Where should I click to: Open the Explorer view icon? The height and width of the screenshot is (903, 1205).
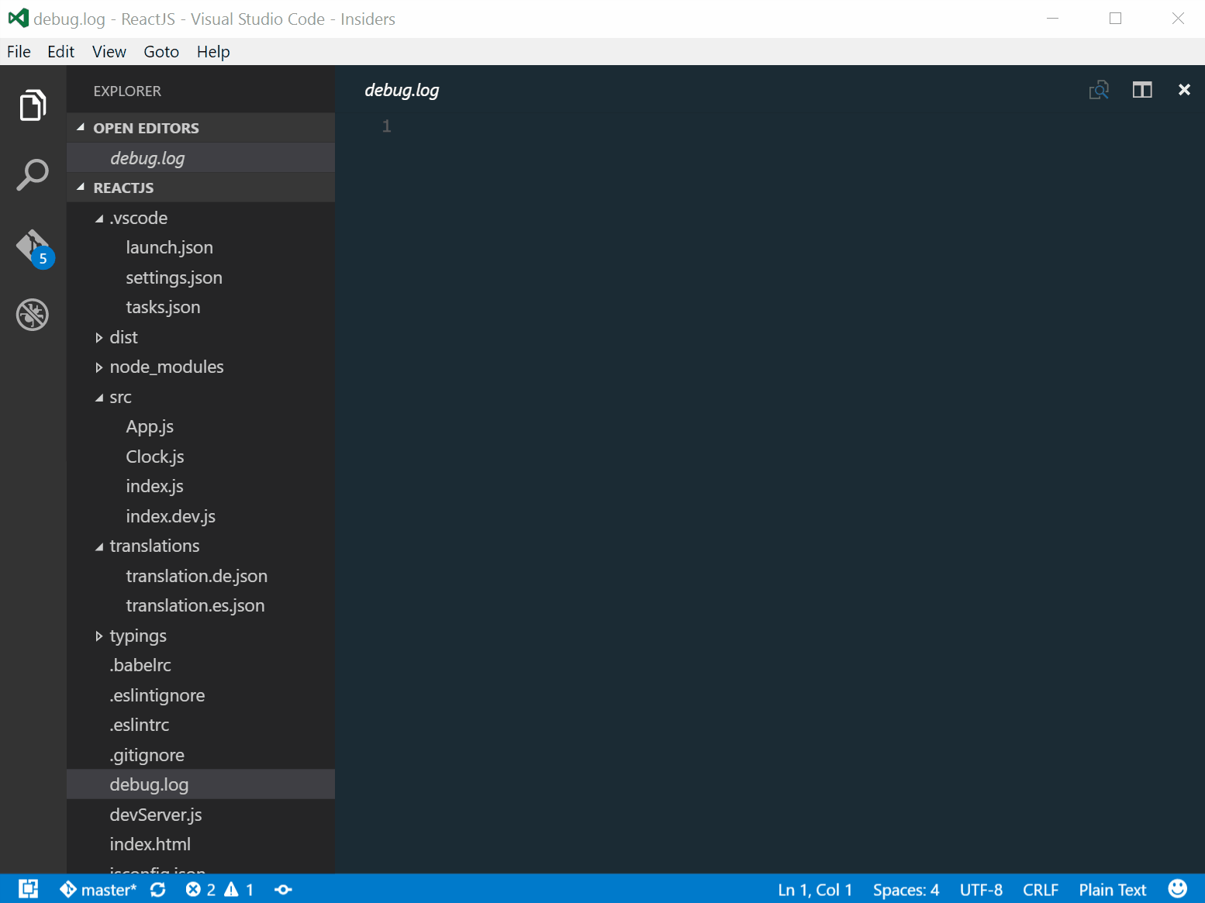click(33, 105)
